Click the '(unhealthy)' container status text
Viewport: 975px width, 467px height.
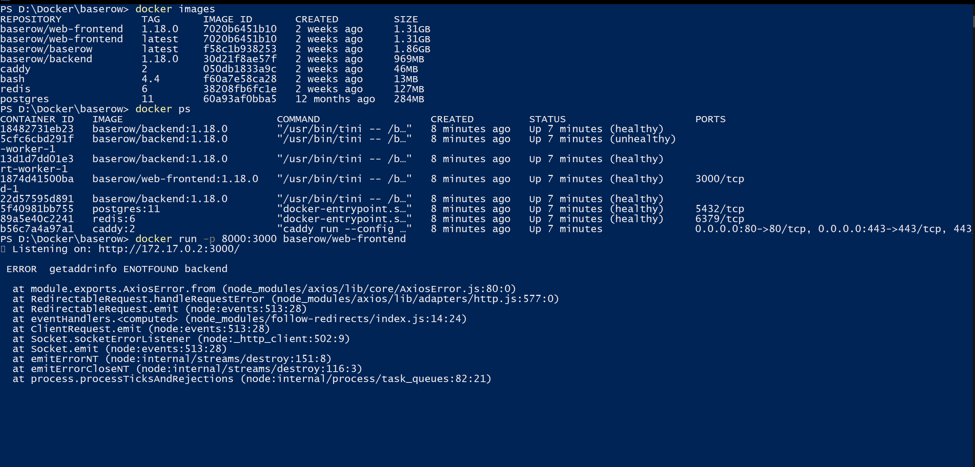(642, 139)
